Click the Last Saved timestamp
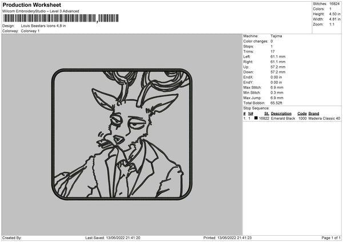 (113, 237)
